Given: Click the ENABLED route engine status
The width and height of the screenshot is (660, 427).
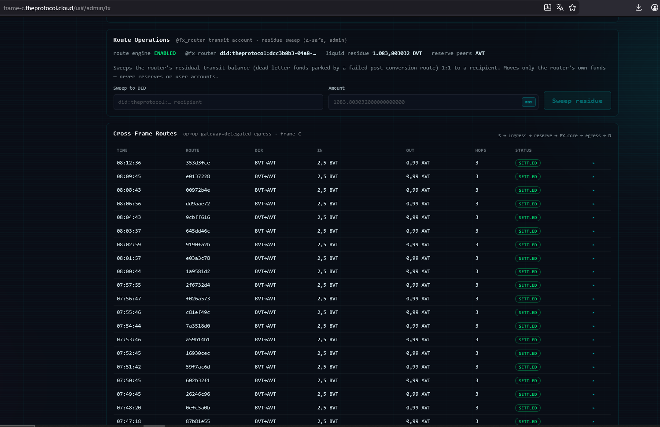Looking at the screenshot, I should tap(165, 54).
